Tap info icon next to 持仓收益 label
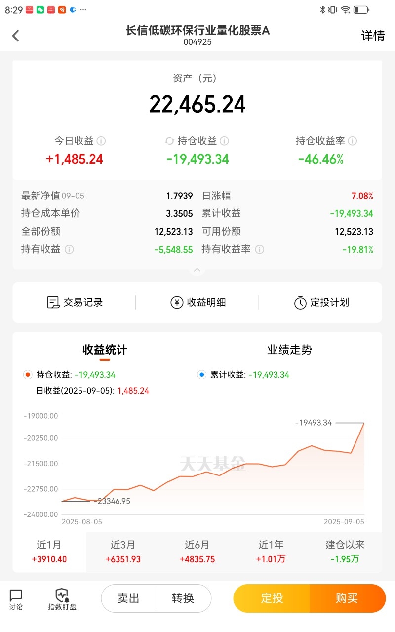Image resolution: width=395 pixels, height=632 pixels. [x=224, y=141]
